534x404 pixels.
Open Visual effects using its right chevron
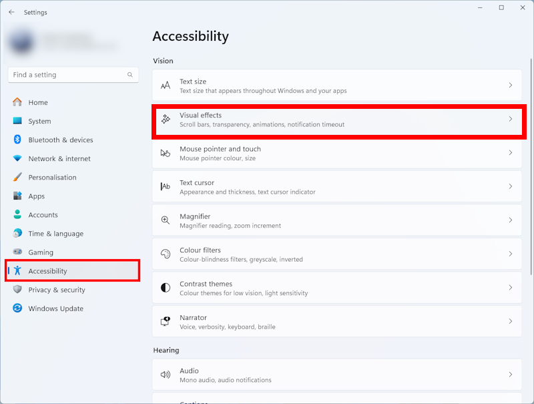[510, 120]
